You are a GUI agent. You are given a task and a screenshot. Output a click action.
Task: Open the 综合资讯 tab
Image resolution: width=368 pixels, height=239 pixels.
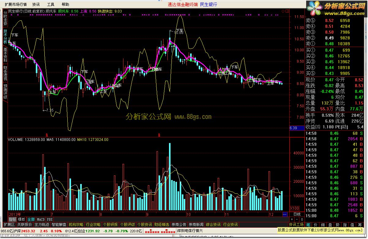pos(213,225)
